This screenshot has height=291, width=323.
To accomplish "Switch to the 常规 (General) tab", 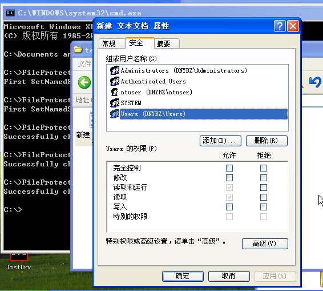I will (x=111, y=43).
